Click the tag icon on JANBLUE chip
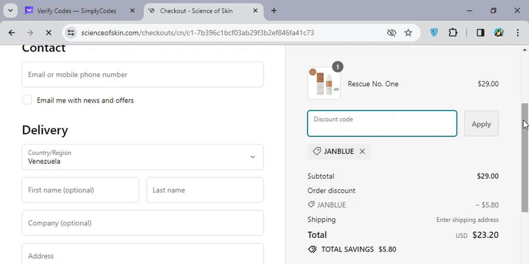The width and height of the screenshot is (529, 264). pos(317,151)
